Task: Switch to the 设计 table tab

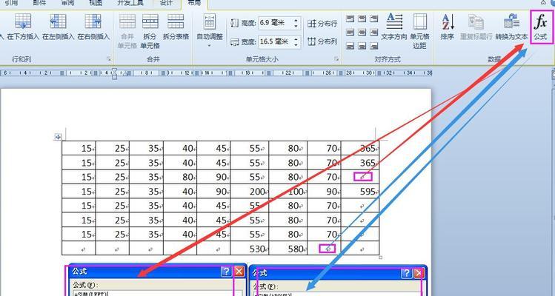Action: pos(167,3)
